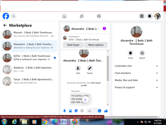This screenshot has height=125, width=166.
Task: Open the volume speaker tray icon
Action: click(x=149, y=122)
